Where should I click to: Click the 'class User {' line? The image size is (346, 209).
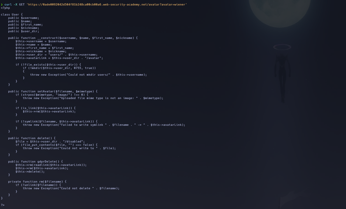12,15
